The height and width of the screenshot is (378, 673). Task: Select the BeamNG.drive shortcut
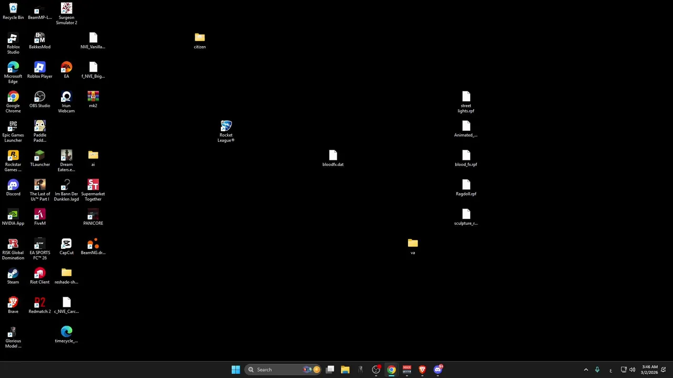[x=93, y=247]
